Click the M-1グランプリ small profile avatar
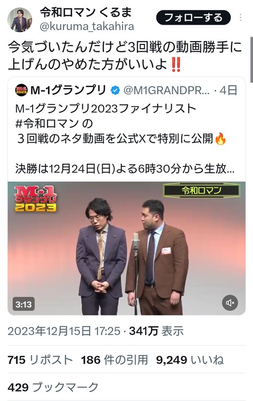The height and width of the screenshot is (401, 253). click(22, 90)
